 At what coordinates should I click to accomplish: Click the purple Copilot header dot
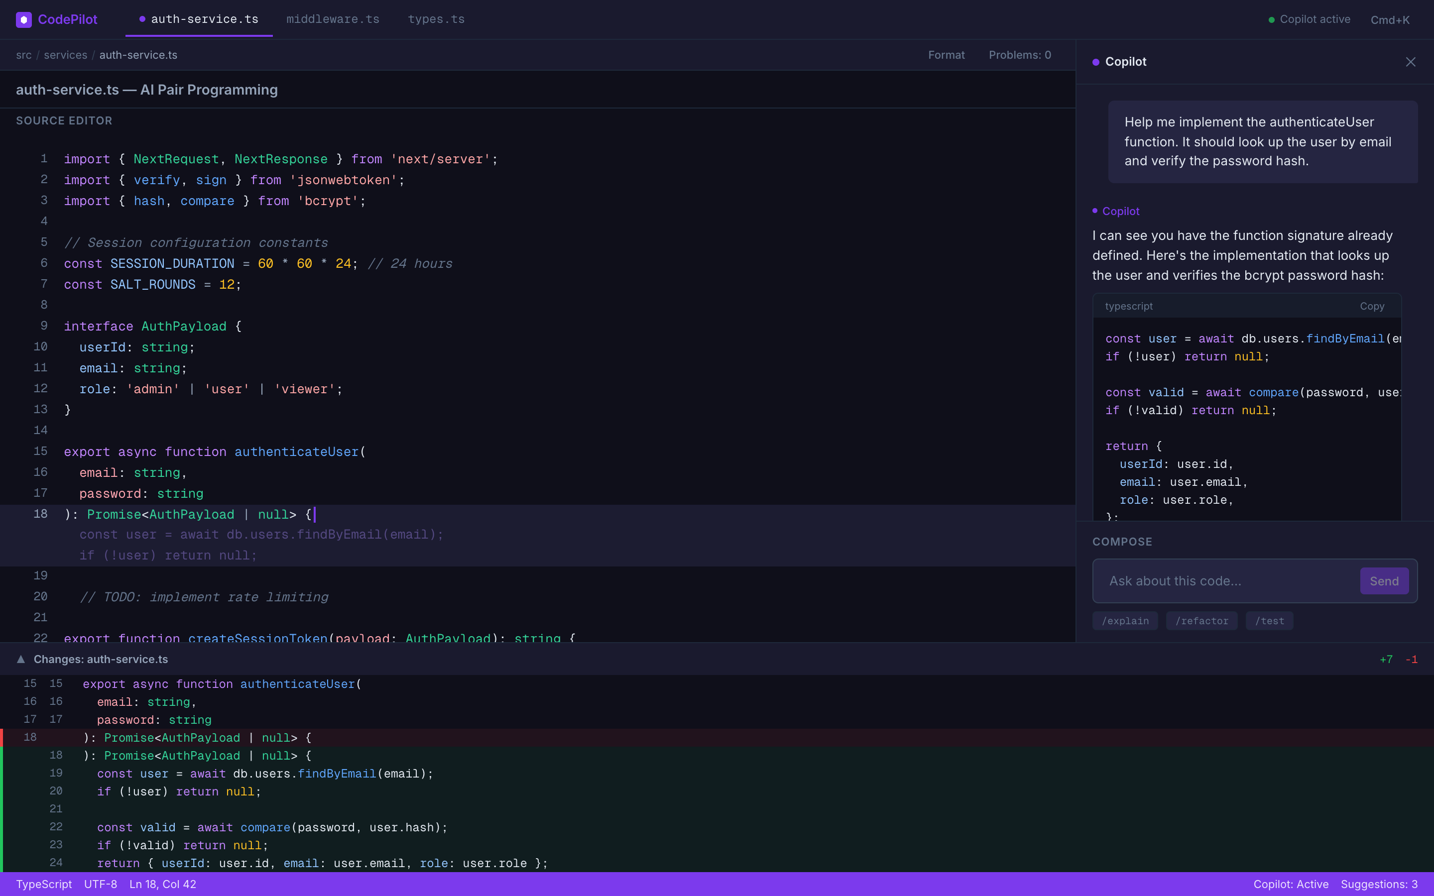(x=1095, y=62)
